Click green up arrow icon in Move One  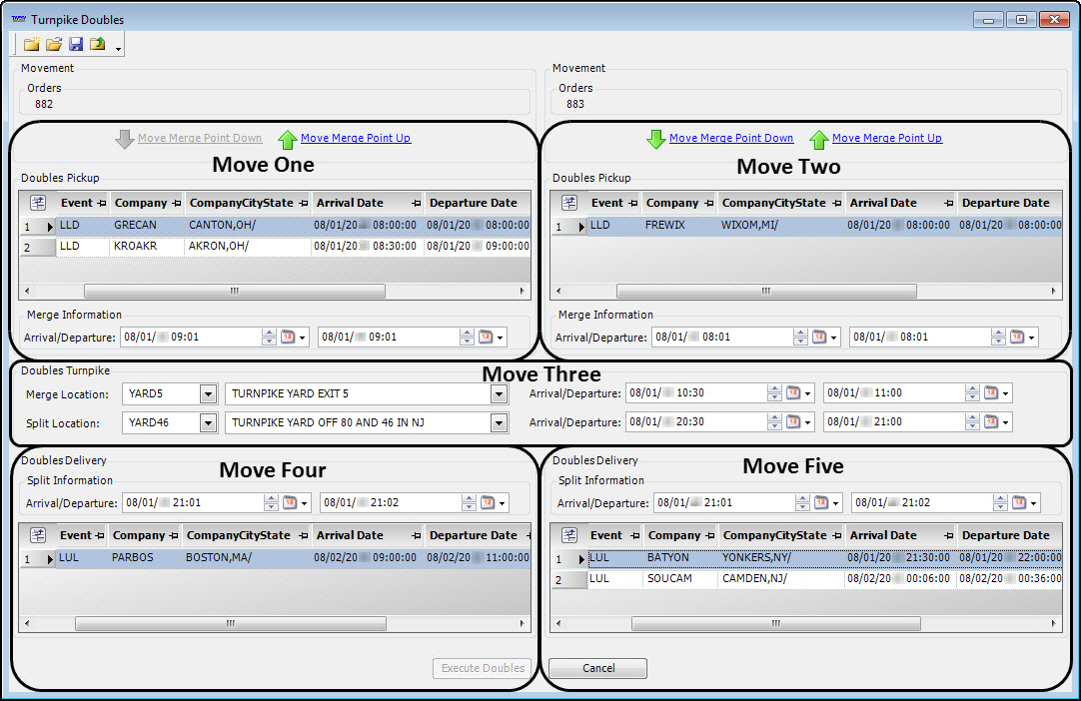(x=288, y=140)
